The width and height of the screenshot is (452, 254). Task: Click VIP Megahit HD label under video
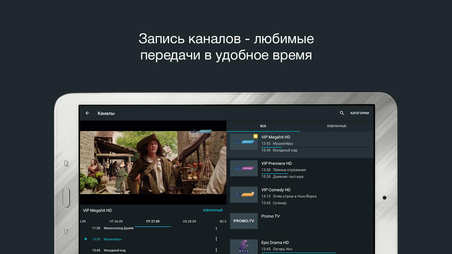click(x=97, y=211)
